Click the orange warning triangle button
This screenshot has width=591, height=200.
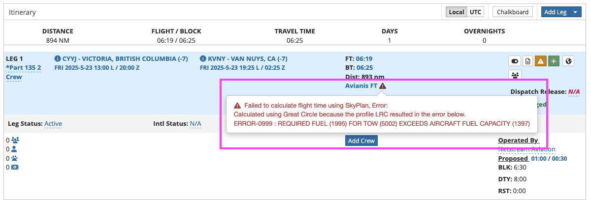click(x=541, y=61)
